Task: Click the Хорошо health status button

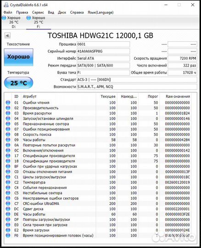Action: coord(18,57)
